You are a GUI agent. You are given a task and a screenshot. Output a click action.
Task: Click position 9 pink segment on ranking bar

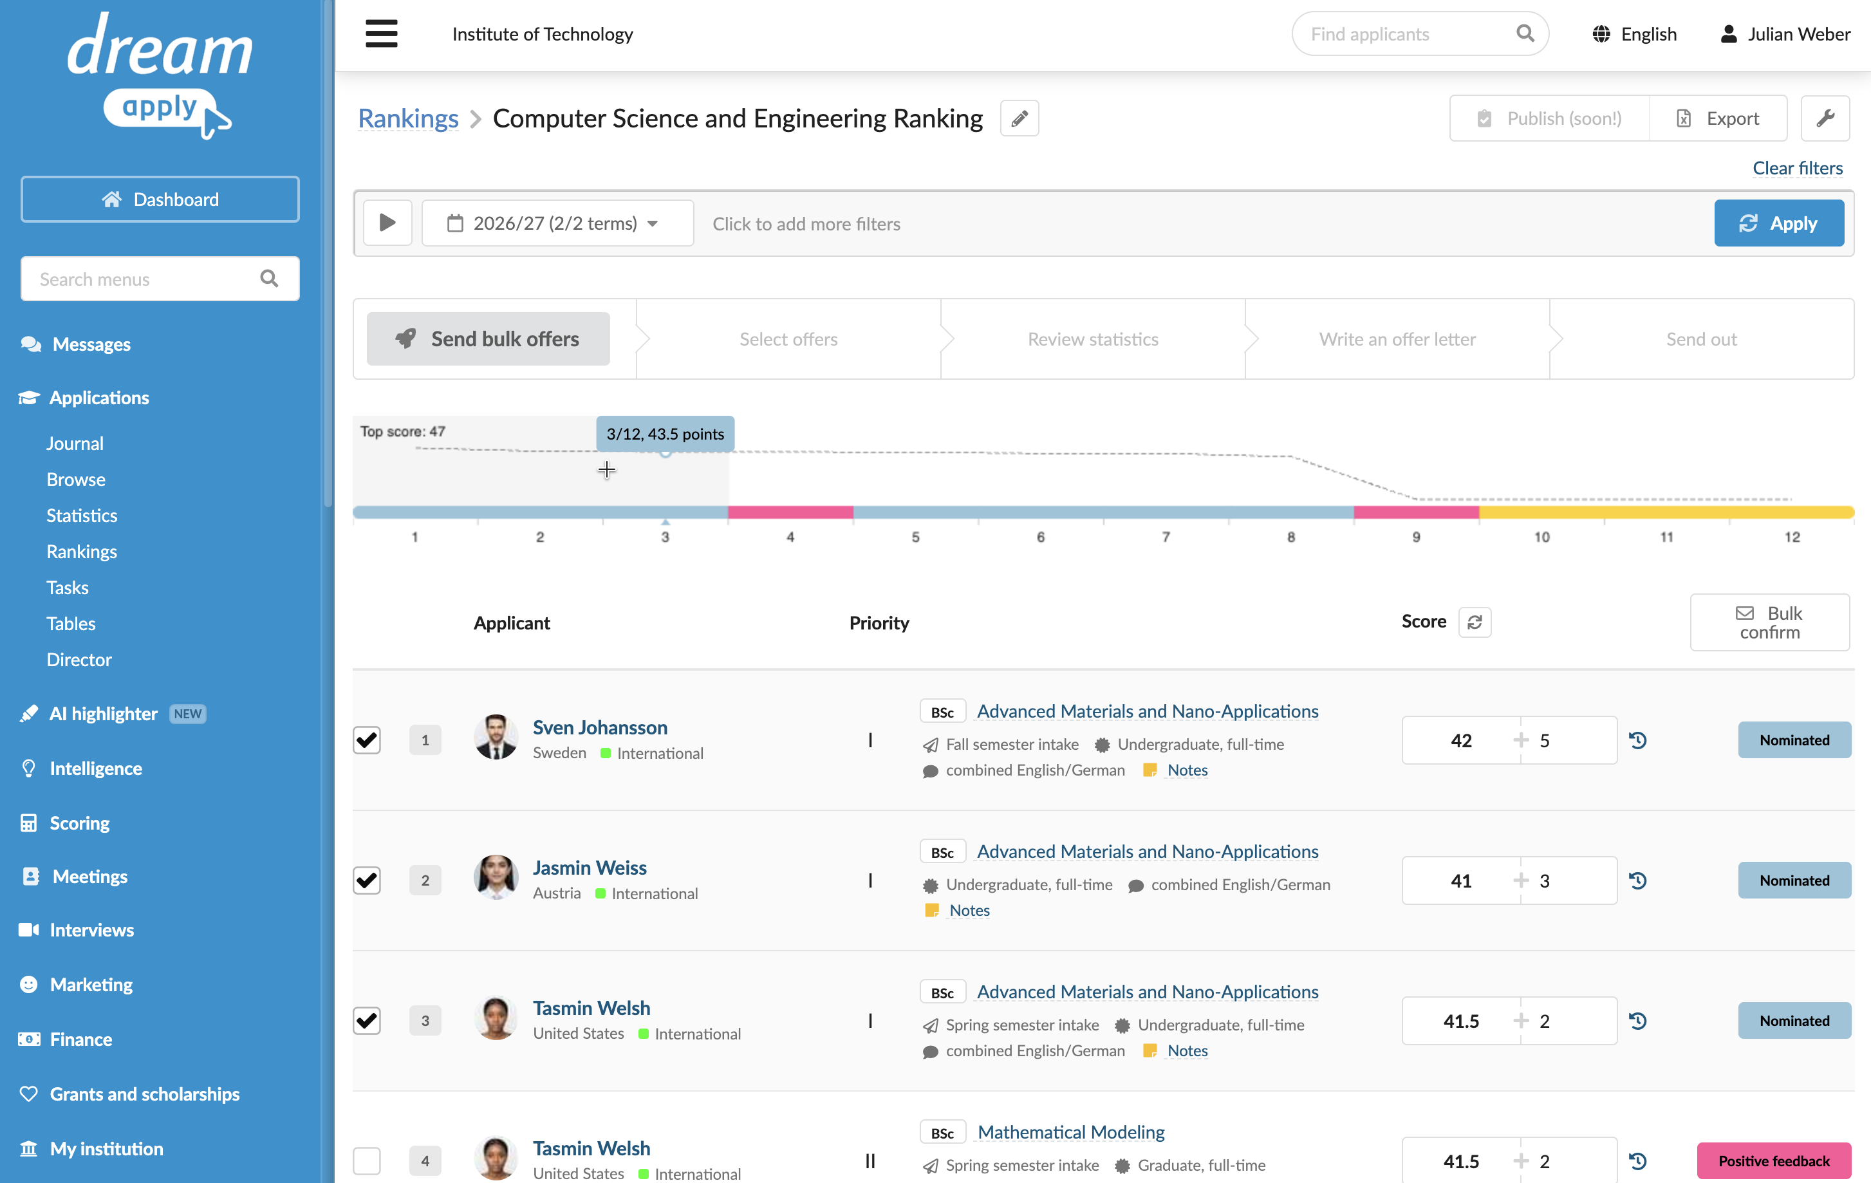[x=1416, y=512]
